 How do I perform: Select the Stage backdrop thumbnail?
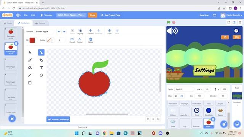[x=237, y=96]
